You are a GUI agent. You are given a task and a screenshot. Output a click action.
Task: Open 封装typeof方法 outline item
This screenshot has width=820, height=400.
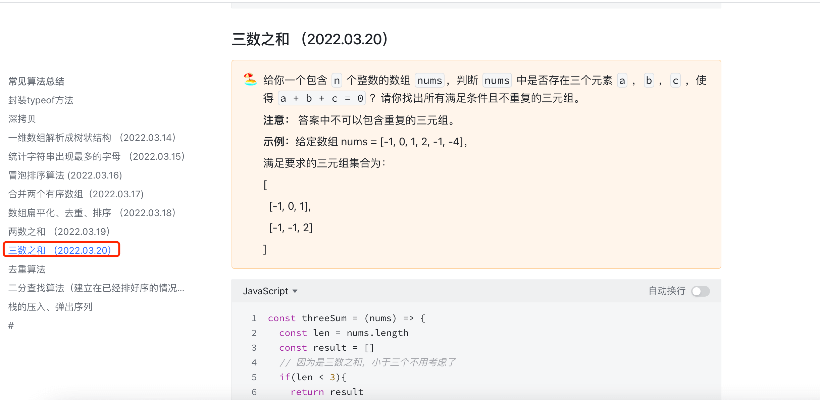[41, 100]
